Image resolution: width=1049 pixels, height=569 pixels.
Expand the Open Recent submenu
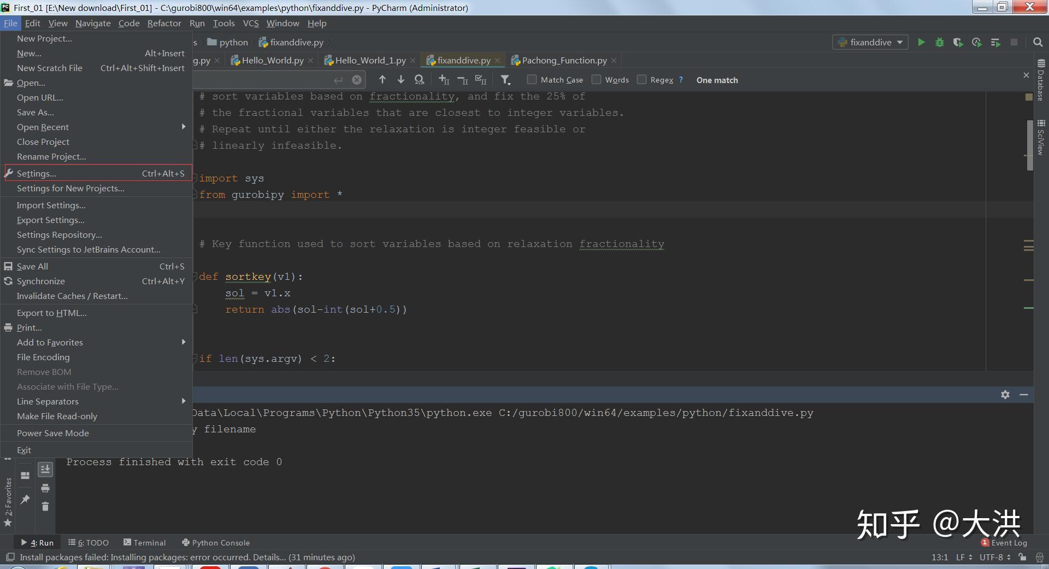66,127
